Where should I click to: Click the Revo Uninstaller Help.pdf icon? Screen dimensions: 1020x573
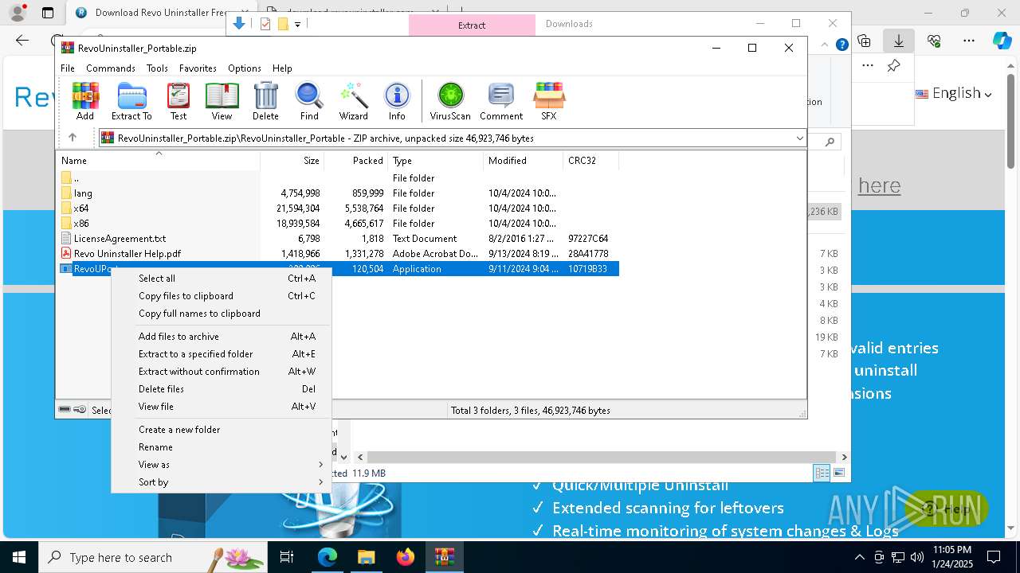click(67, 254)
